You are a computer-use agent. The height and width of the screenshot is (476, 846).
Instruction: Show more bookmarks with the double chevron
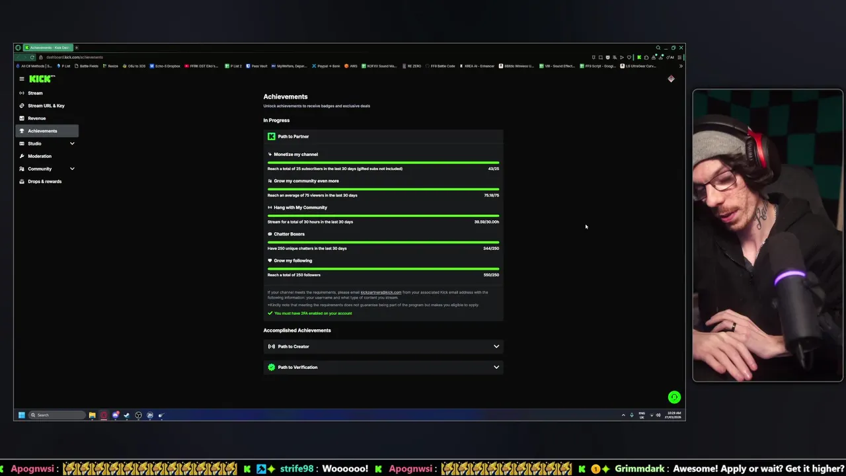click(681, 66)
